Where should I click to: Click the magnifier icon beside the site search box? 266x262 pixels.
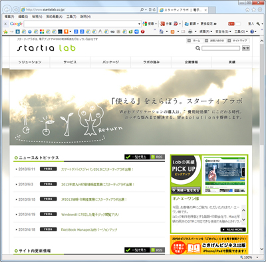pos(198,48)
